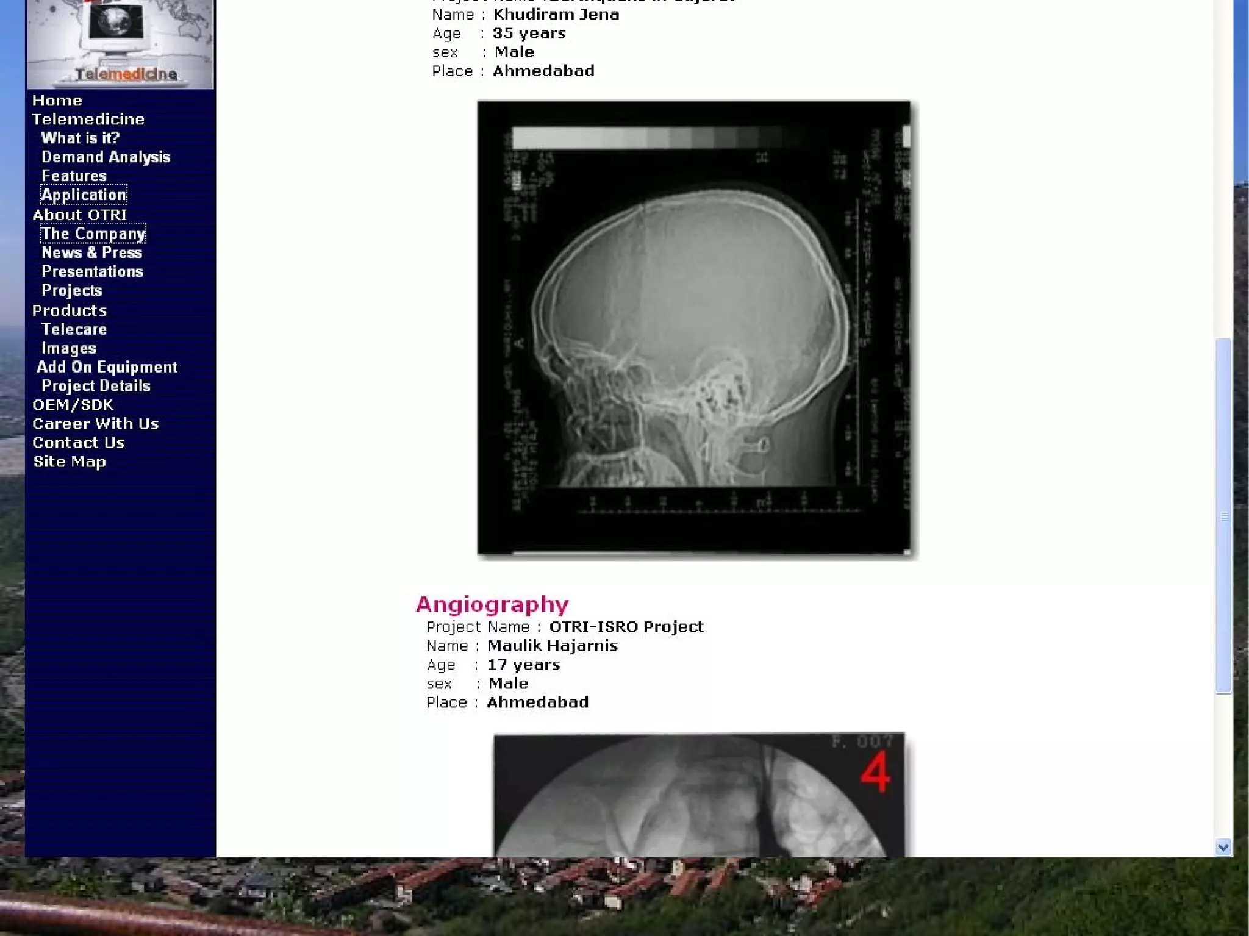The height and width of the screenshot is (936, 1249).
Task: Click the angiography image thumbnail
Action: [699, 795]
